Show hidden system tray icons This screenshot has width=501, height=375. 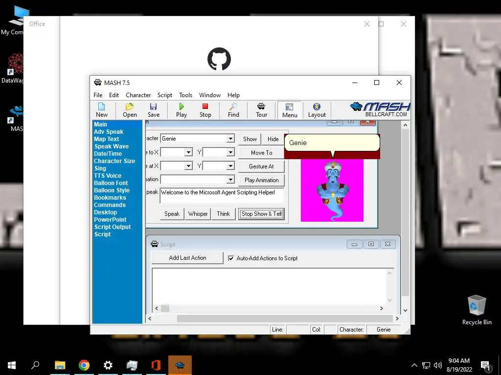pos(414,365)
